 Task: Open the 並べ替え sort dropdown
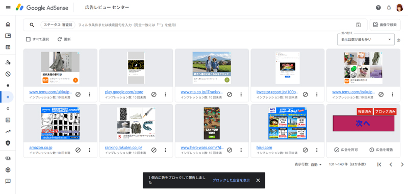366,39
